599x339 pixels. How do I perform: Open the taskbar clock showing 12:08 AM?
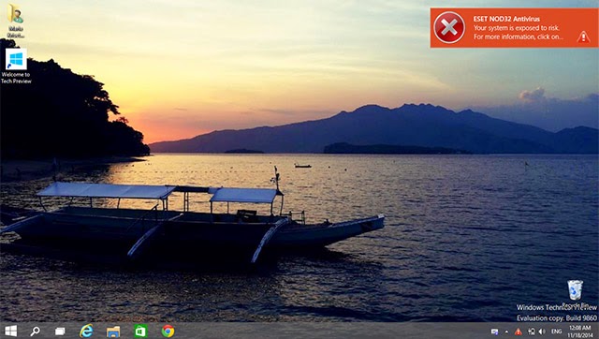coord(580,332)
